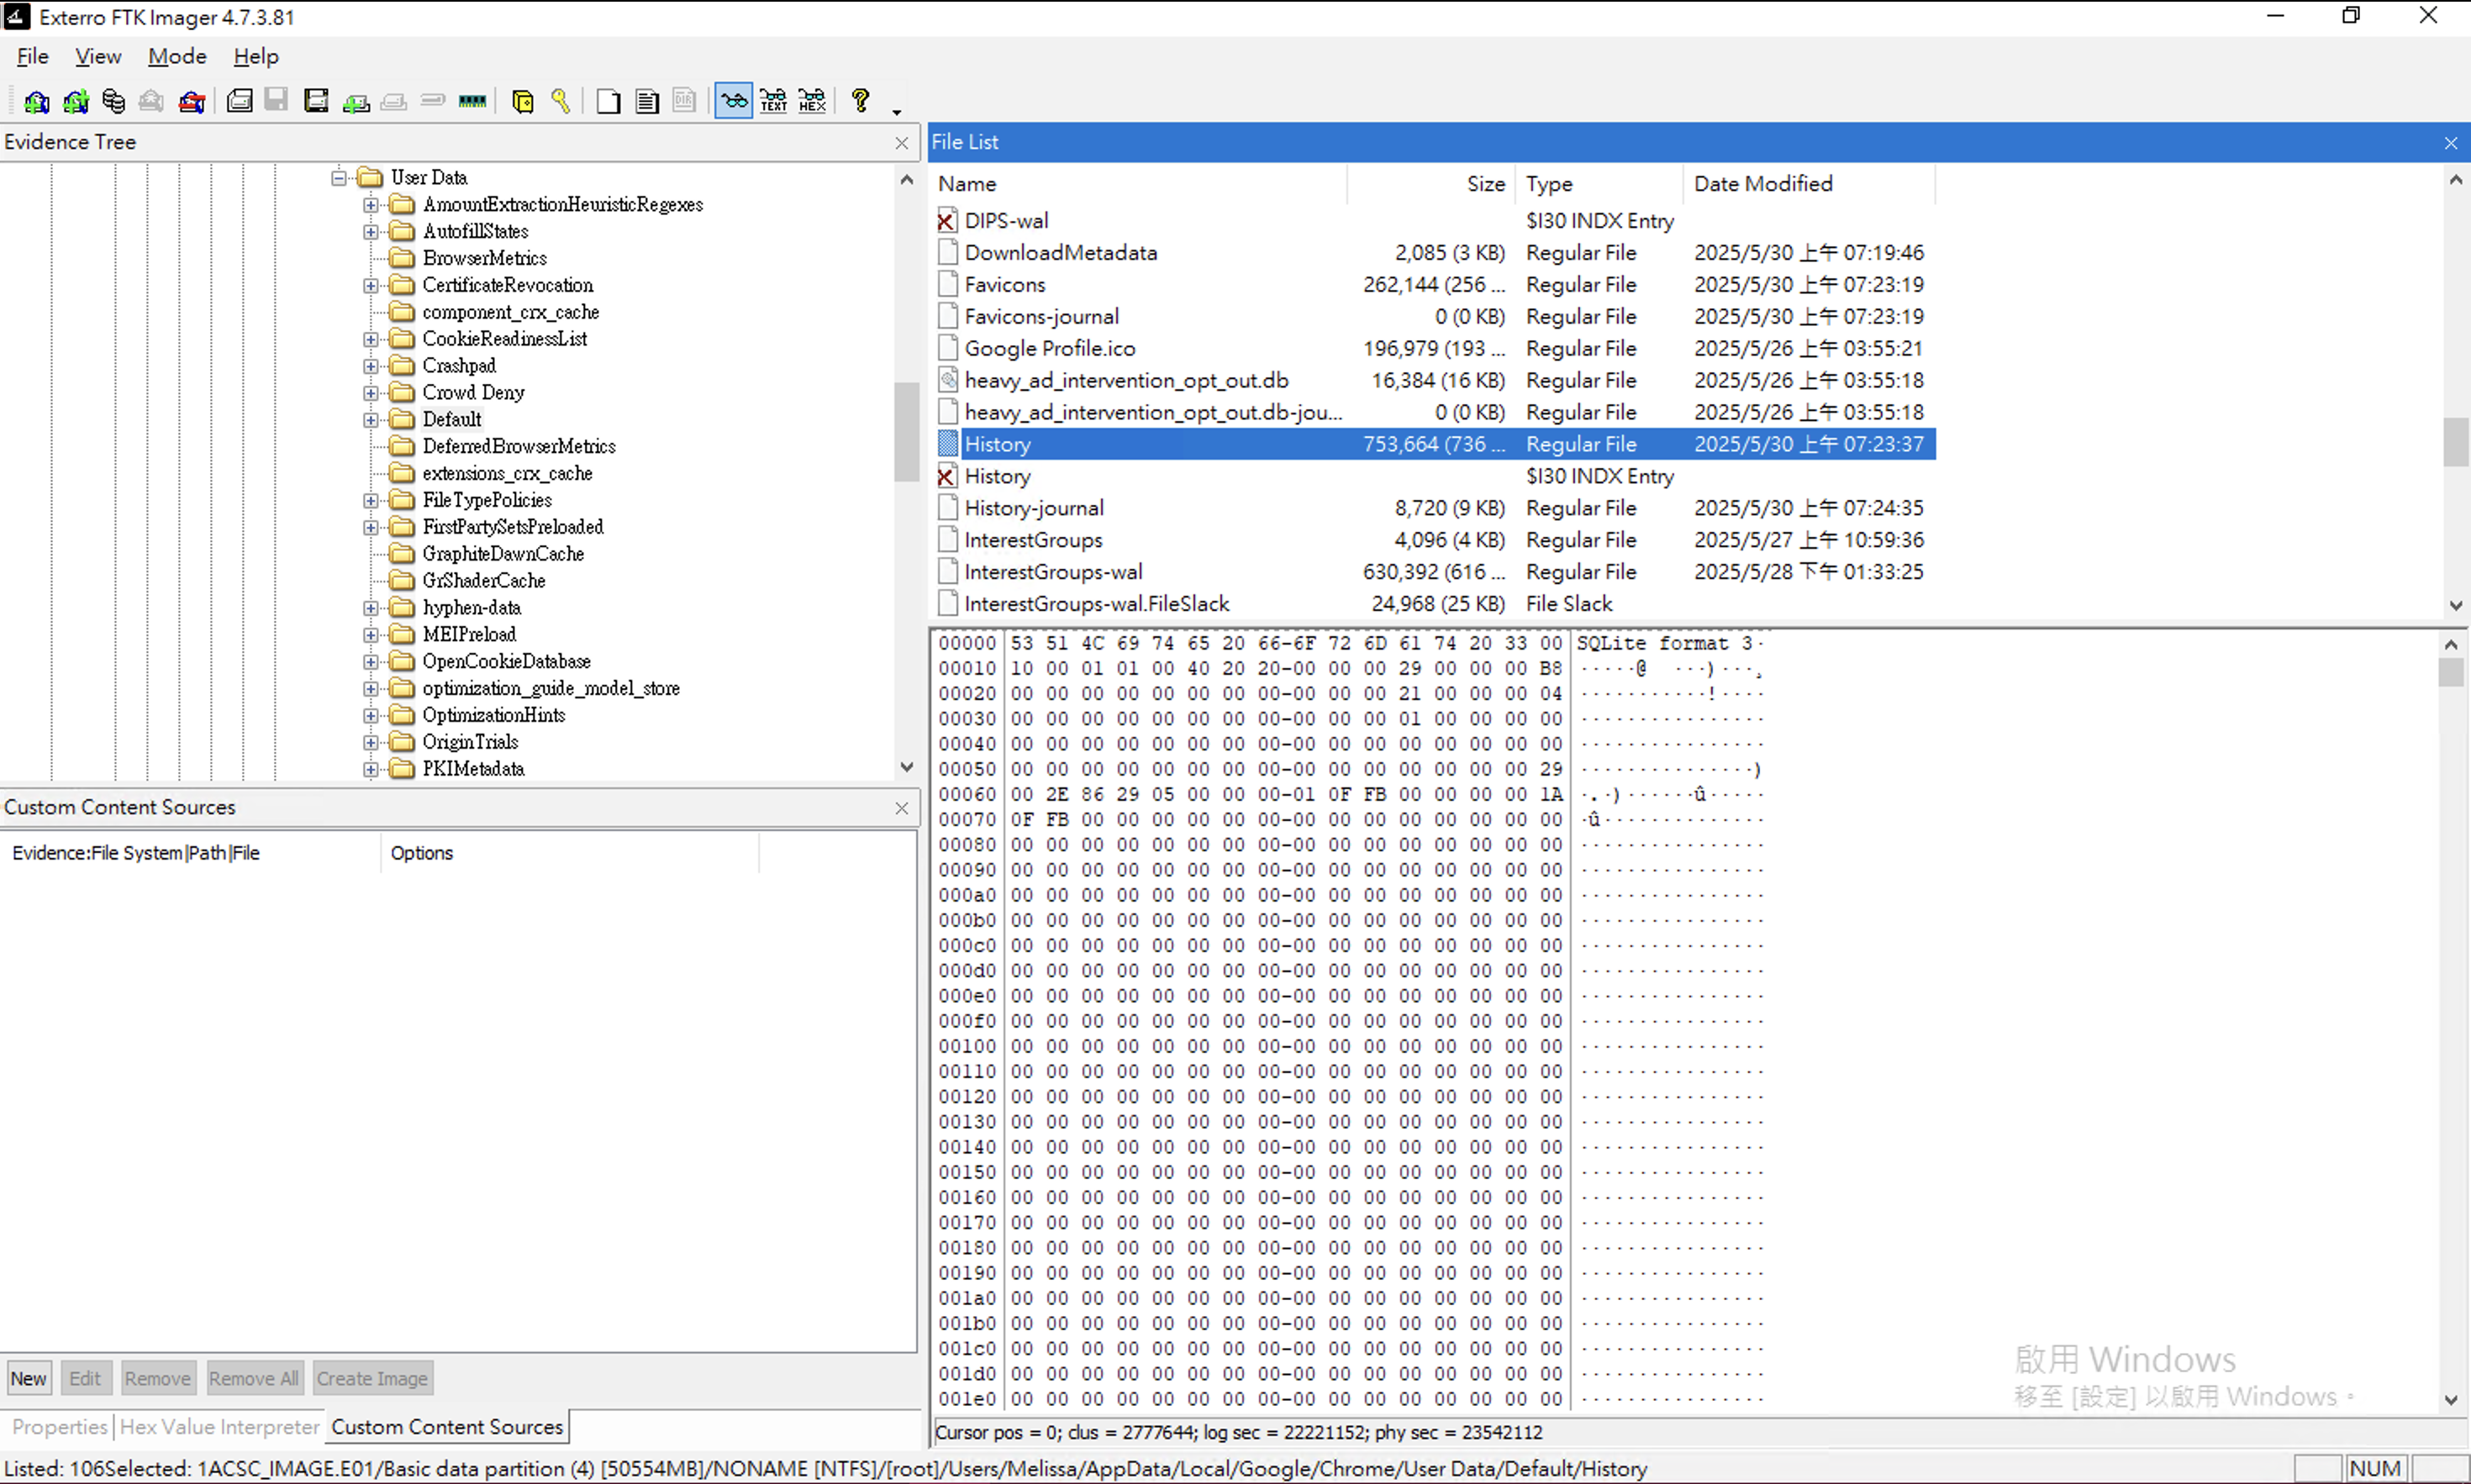The image size is (2471, 1484).
Task: Click the hex viewer vertical scrollbar thumb
Action: click(x=2450, y=672)
